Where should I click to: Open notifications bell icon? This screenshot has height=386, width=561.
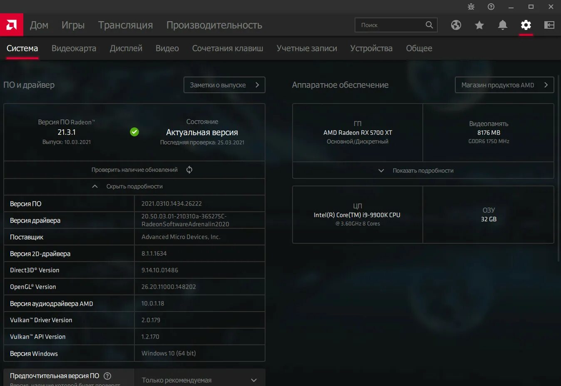coord(503,25)
